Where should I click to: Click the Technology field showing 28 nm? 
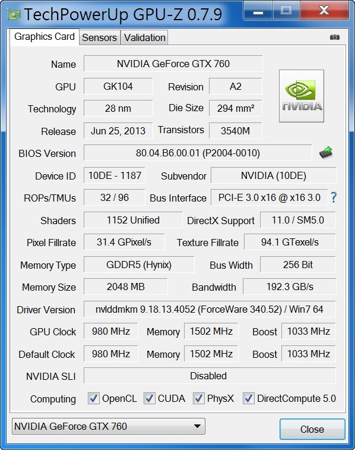(118, 108)
